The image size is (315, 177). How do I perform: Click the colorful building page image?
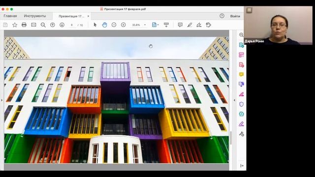[116, 100]
